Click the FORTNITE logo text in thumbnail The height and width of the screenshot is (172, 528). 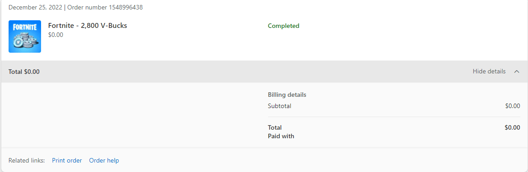[24, 27]
